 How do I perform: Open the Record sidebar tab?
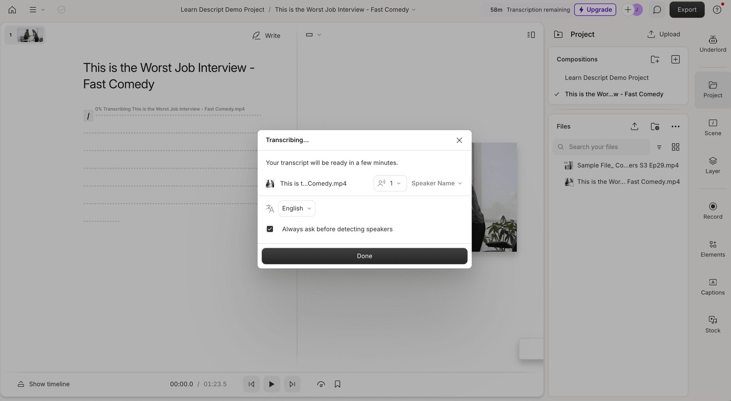(713, 211)
